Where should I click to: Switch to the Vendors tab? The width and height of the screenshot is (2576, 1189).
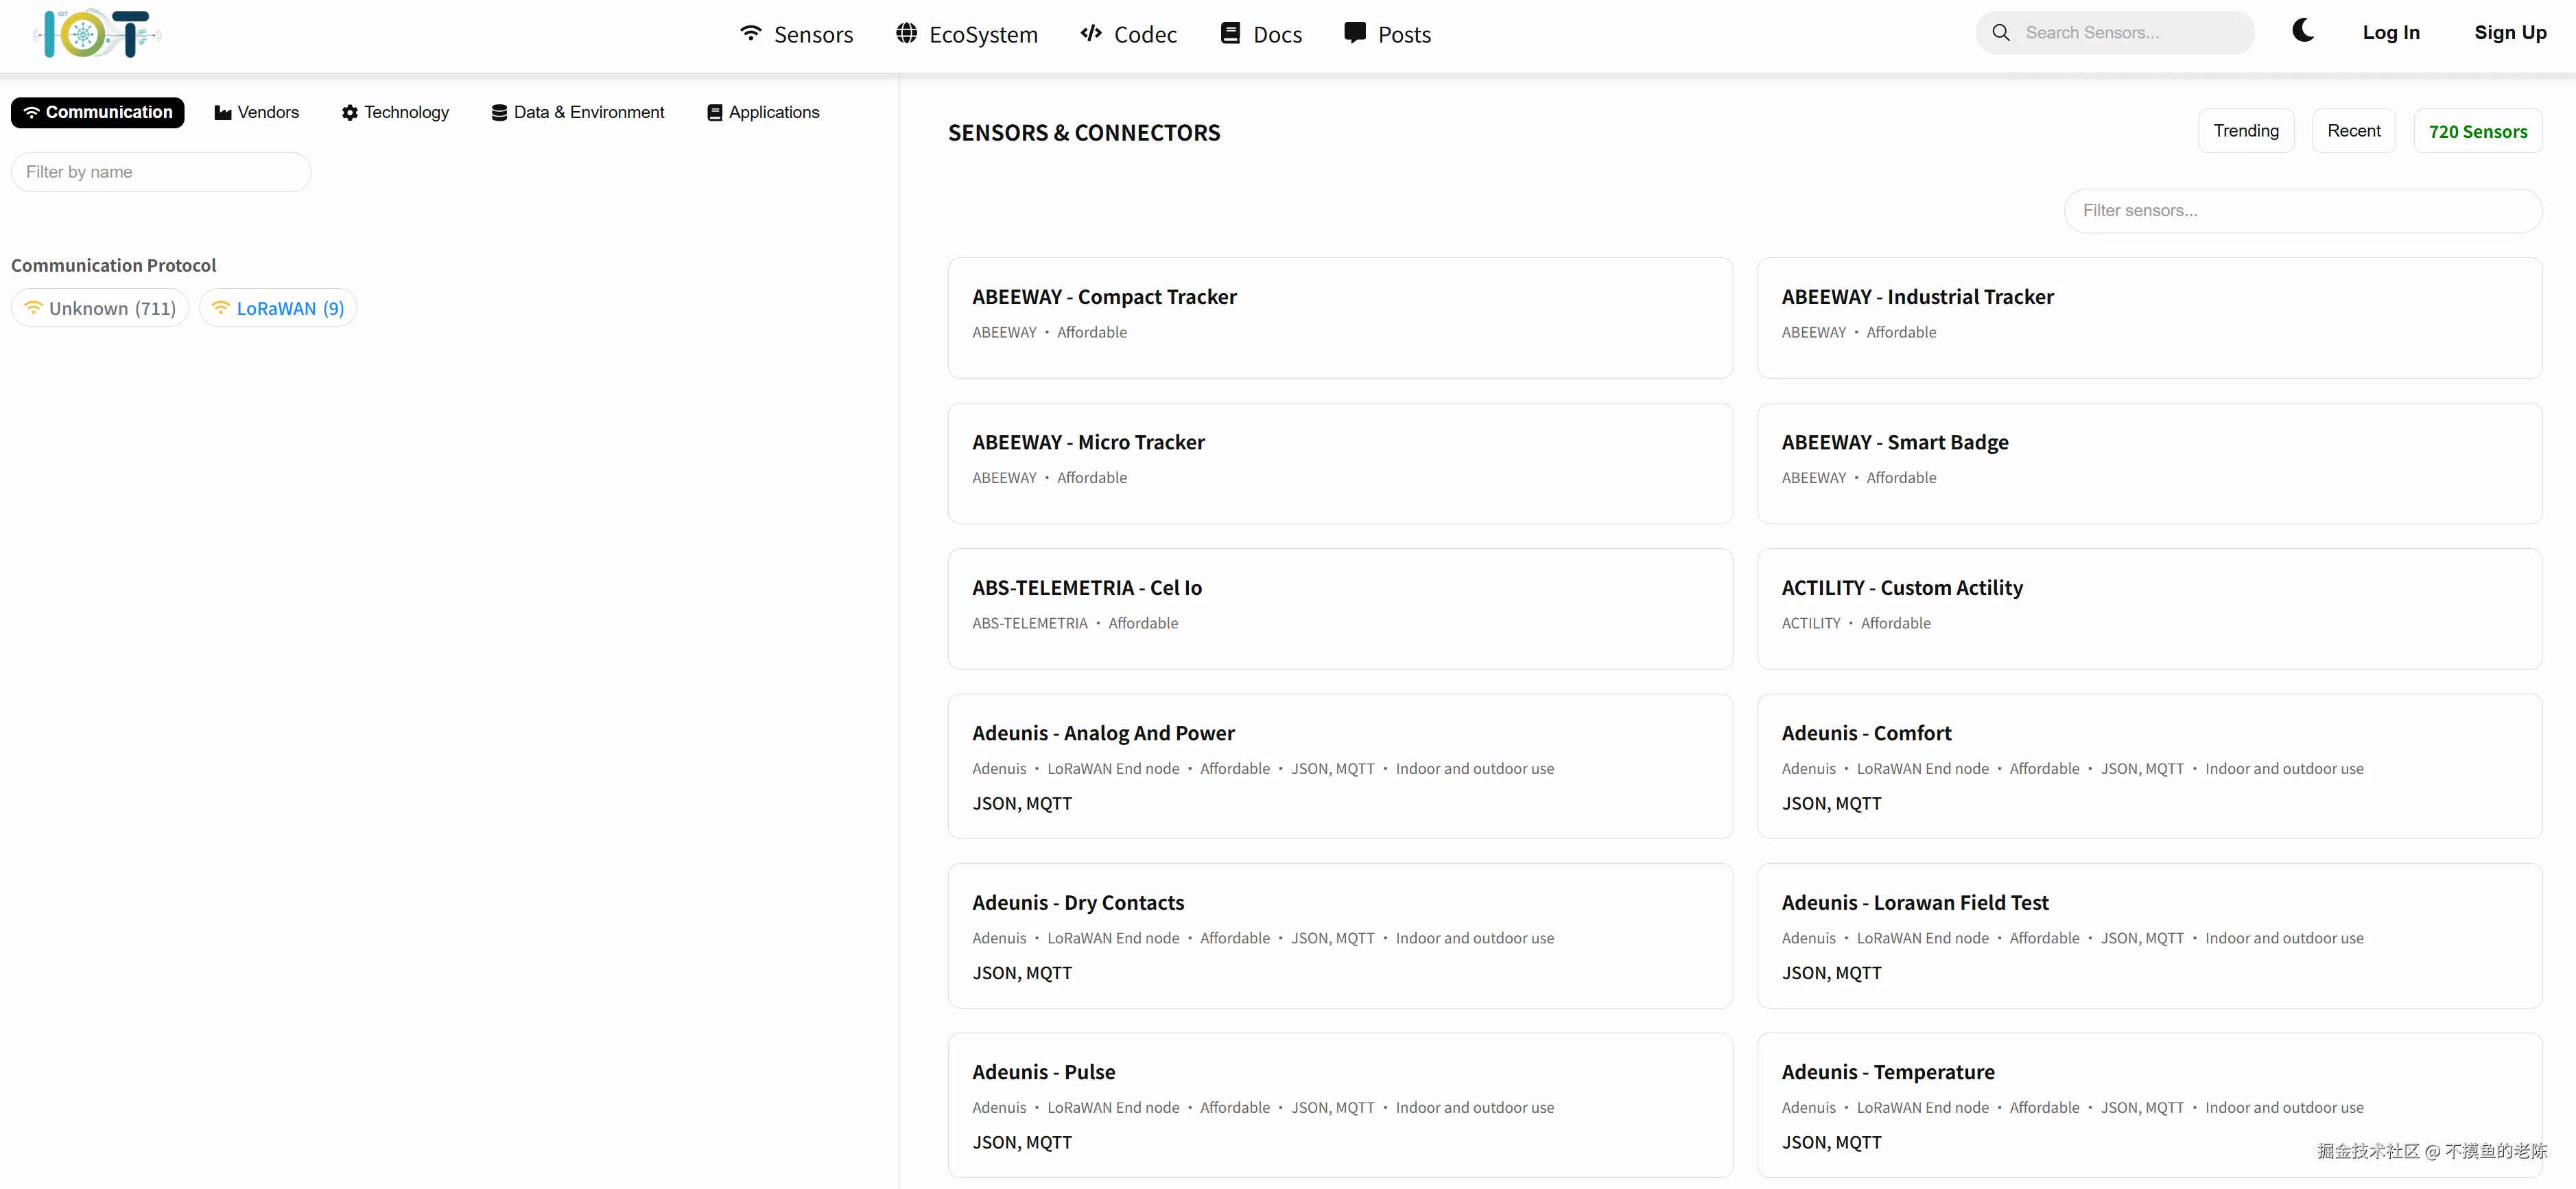[256, 112]
